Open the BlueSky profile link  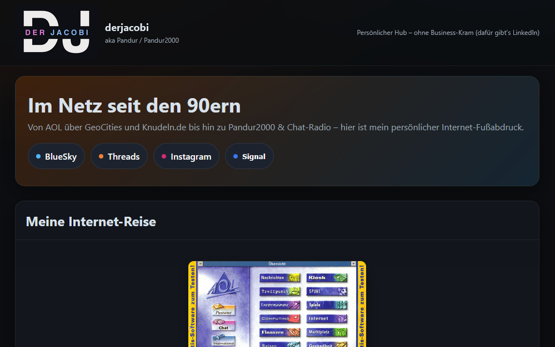click(56, 156)
